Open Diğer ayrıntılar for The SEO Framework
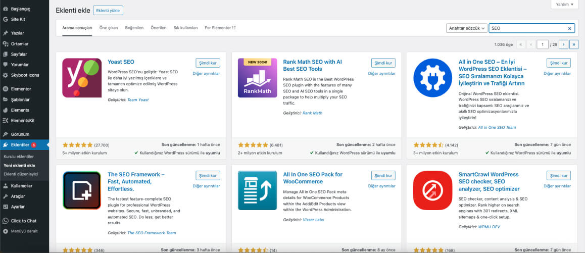 [x=206, y=186]
